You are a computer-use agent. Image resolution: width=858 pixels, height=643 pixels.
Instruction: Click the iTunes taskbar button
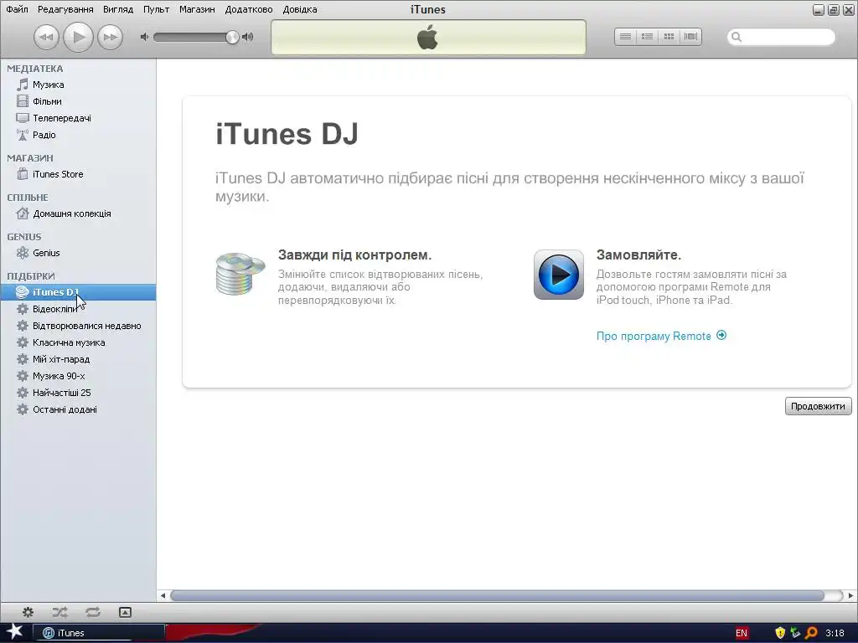pos(99,633)
